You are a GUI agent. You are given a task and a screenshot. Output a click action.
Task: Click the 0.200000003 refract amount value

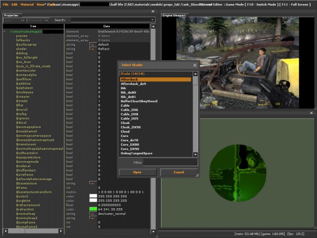click(109, 205)
